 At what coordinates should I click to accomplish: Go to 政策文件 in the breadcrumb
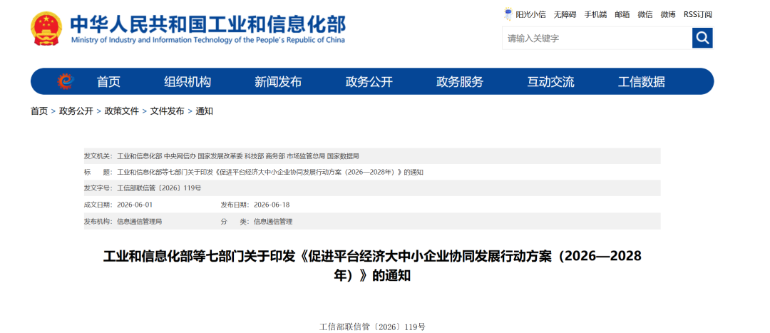(x=122, y=111)
